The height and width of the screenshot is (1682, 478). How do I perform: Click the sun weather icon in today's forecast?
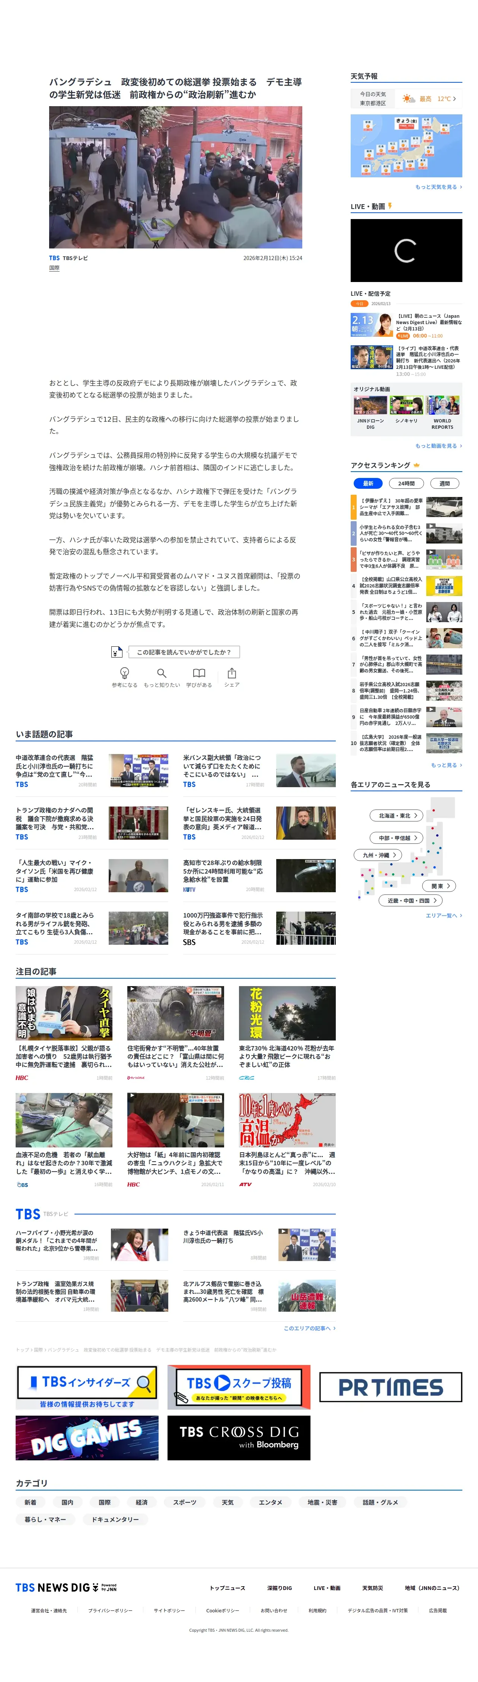[409, 99]
